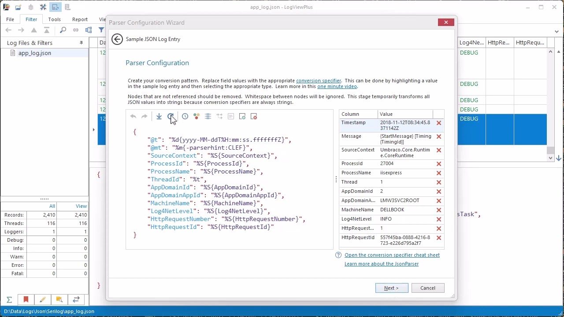
Task: Click the iisexpress ProcessName value
Action: pos(391,173)
